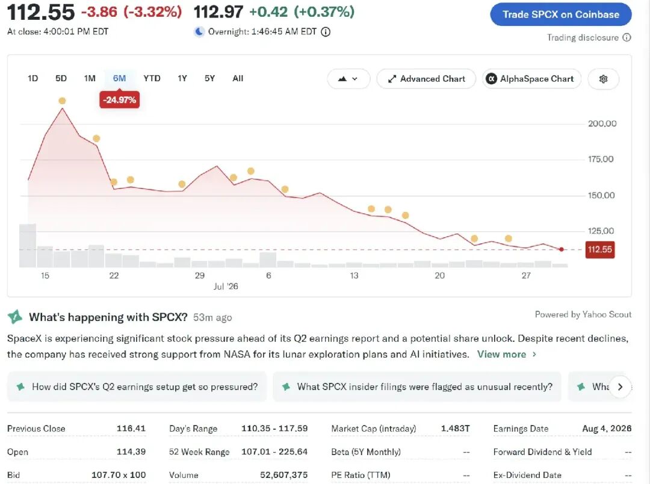Click info icon beside Overnight time

(x=326, y=32)
